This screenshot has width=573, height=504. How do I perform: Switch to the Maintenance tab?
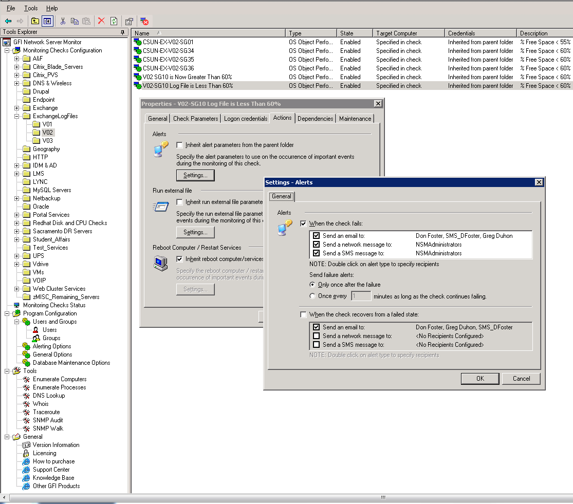pos(355,119)
